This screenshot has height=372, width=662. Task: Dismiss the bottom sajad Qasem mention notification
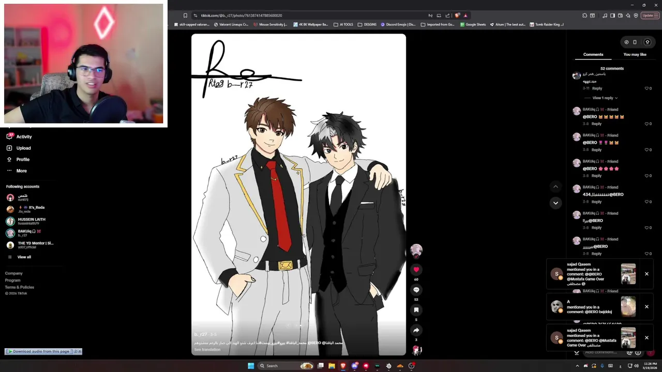(x=646, y=338)
